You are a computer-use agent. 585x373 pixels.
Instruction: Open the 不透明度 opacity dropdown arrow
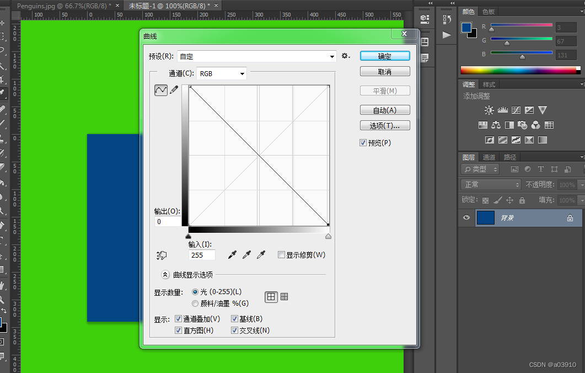coord(582,185)
